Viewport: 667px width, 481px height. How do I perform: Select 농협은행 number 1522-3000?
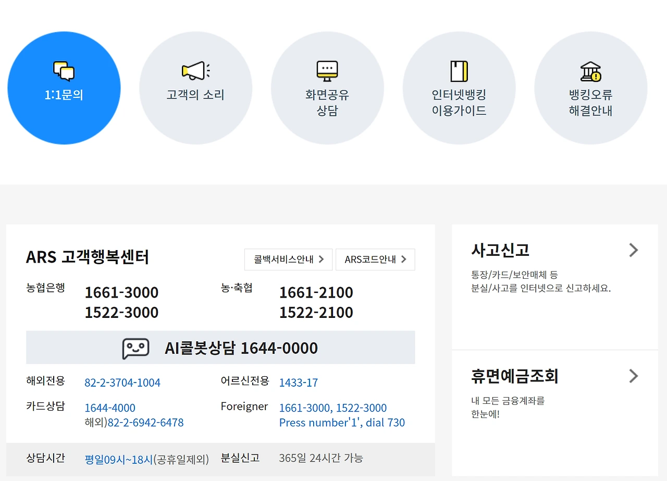(121, 312)
